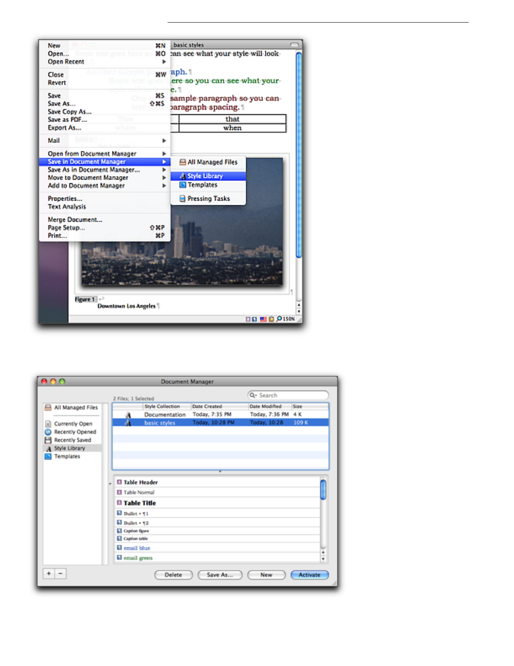This screenshot has width=514, height=666.
Task: Click the basic styles toolbar pill button
Action: click(294, 45)
